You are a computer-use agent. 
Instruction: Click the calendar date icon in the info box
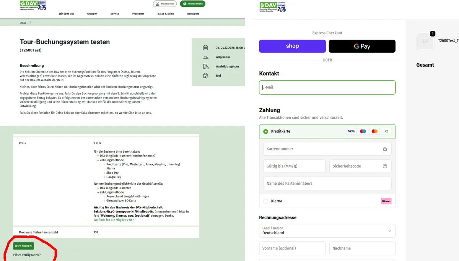tap(205, 48)
